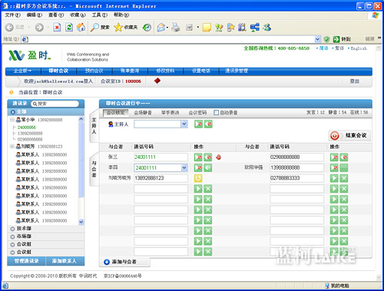Open the IE Search (搜索) tool

coord(100,27)
